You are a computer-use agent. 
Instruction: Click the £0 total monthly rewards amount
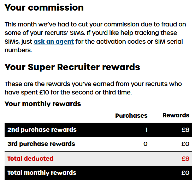185,173
